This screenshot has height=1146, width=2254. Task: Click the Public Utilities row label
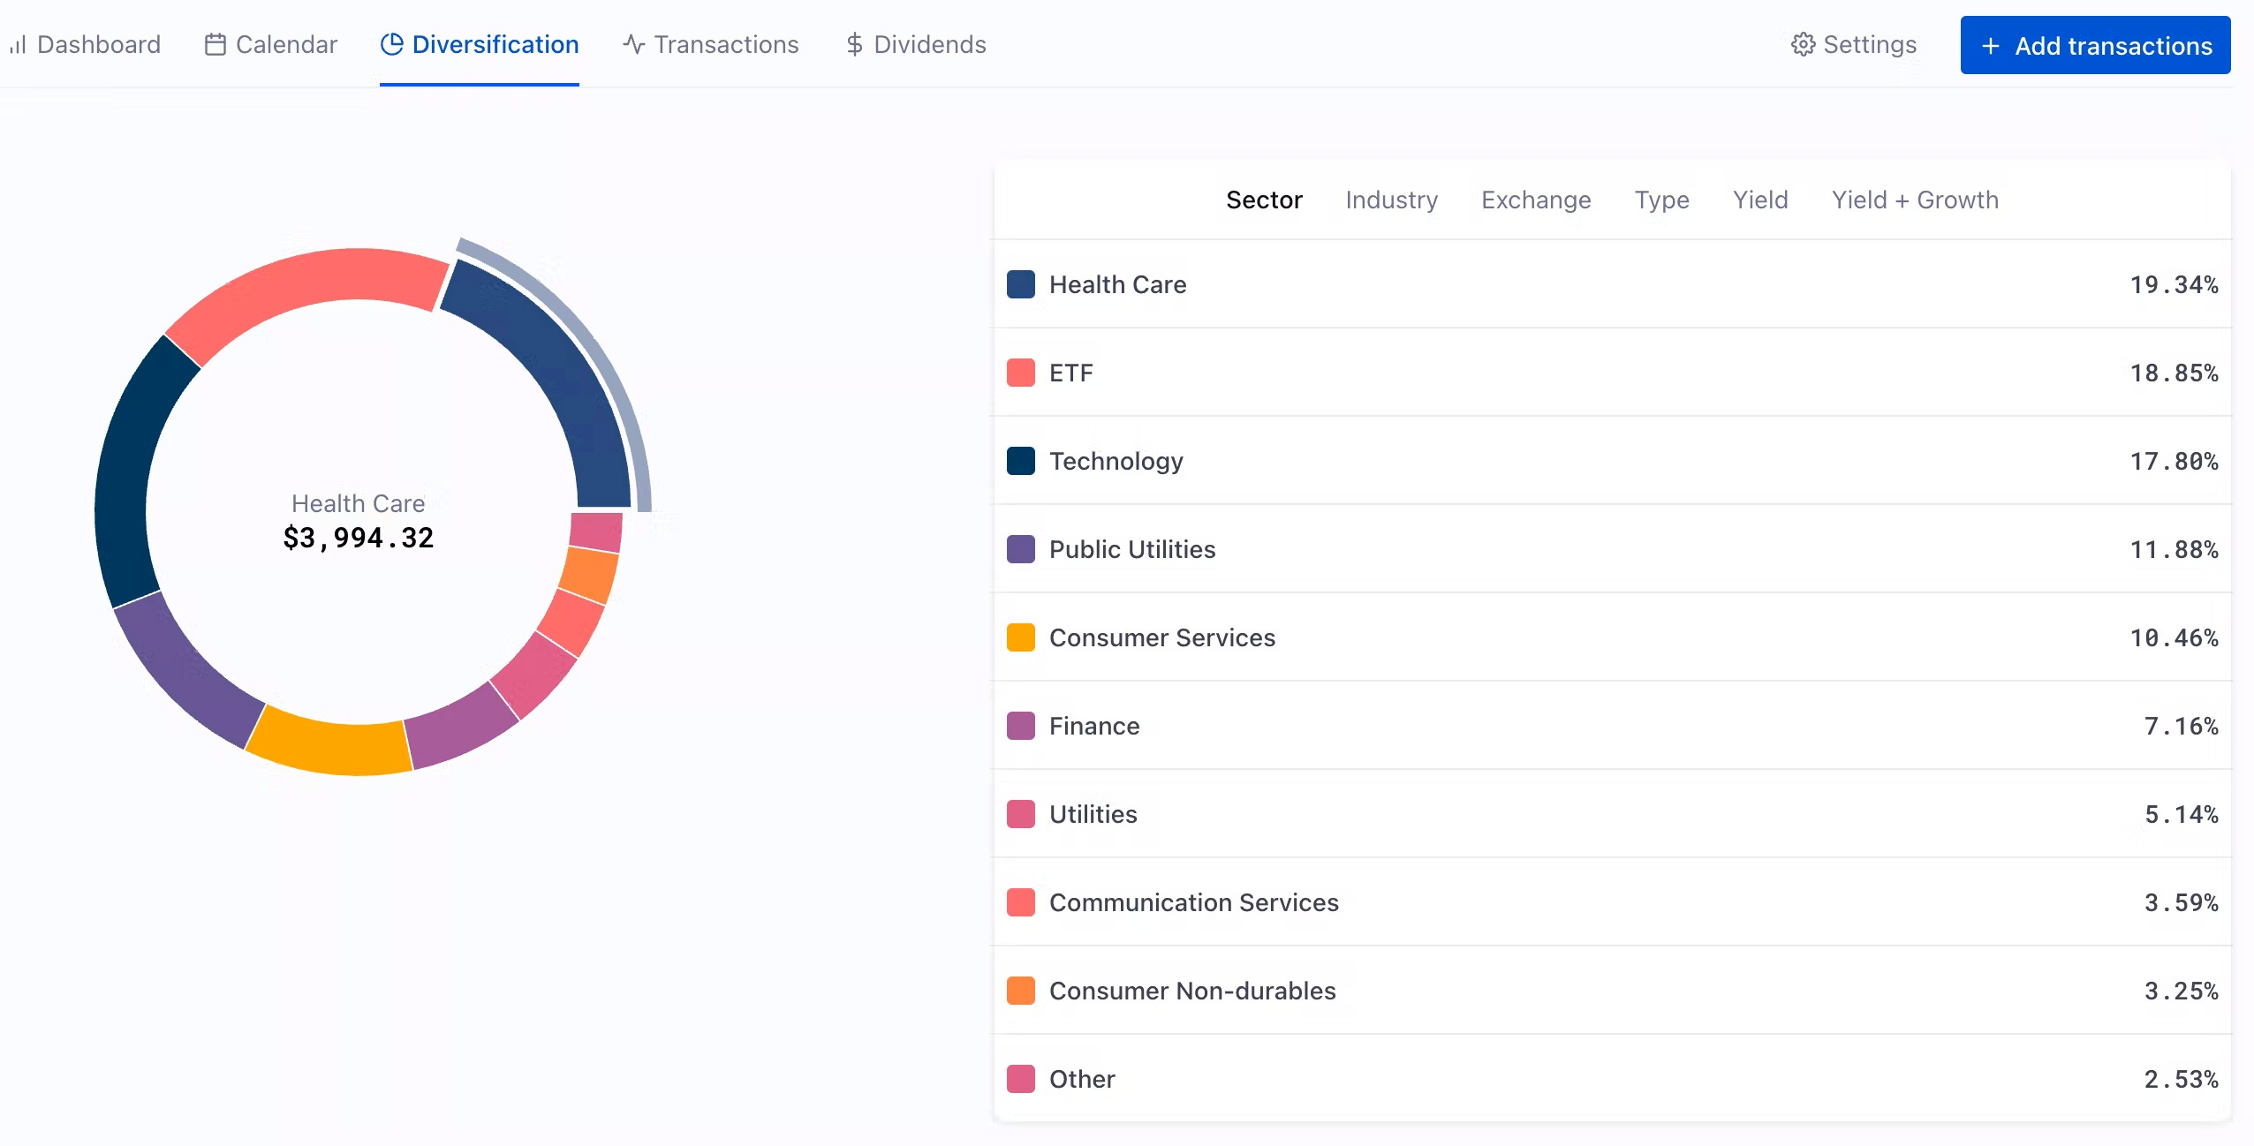click(x=1131, y=549)
